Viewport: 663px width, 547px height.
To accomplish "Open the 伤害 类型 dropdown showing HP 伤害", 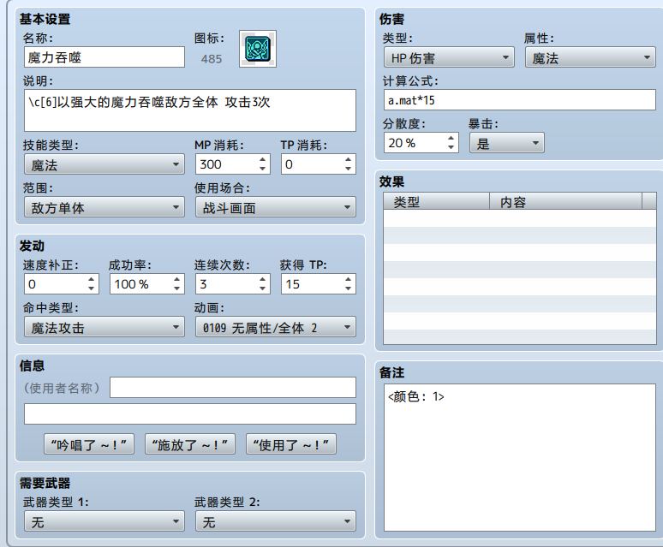I will tap(449, 57).
